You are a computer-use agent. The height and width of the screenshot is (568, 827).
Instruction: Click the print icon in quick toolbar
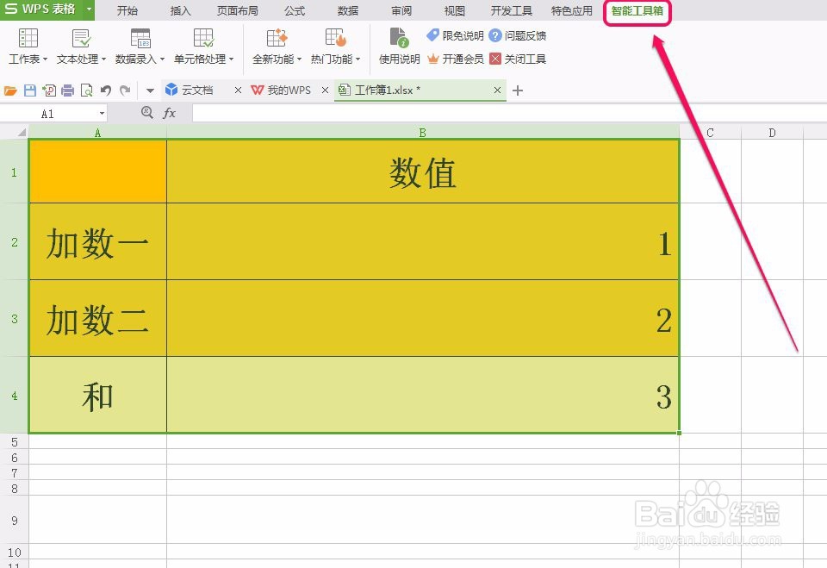[67, 89]
